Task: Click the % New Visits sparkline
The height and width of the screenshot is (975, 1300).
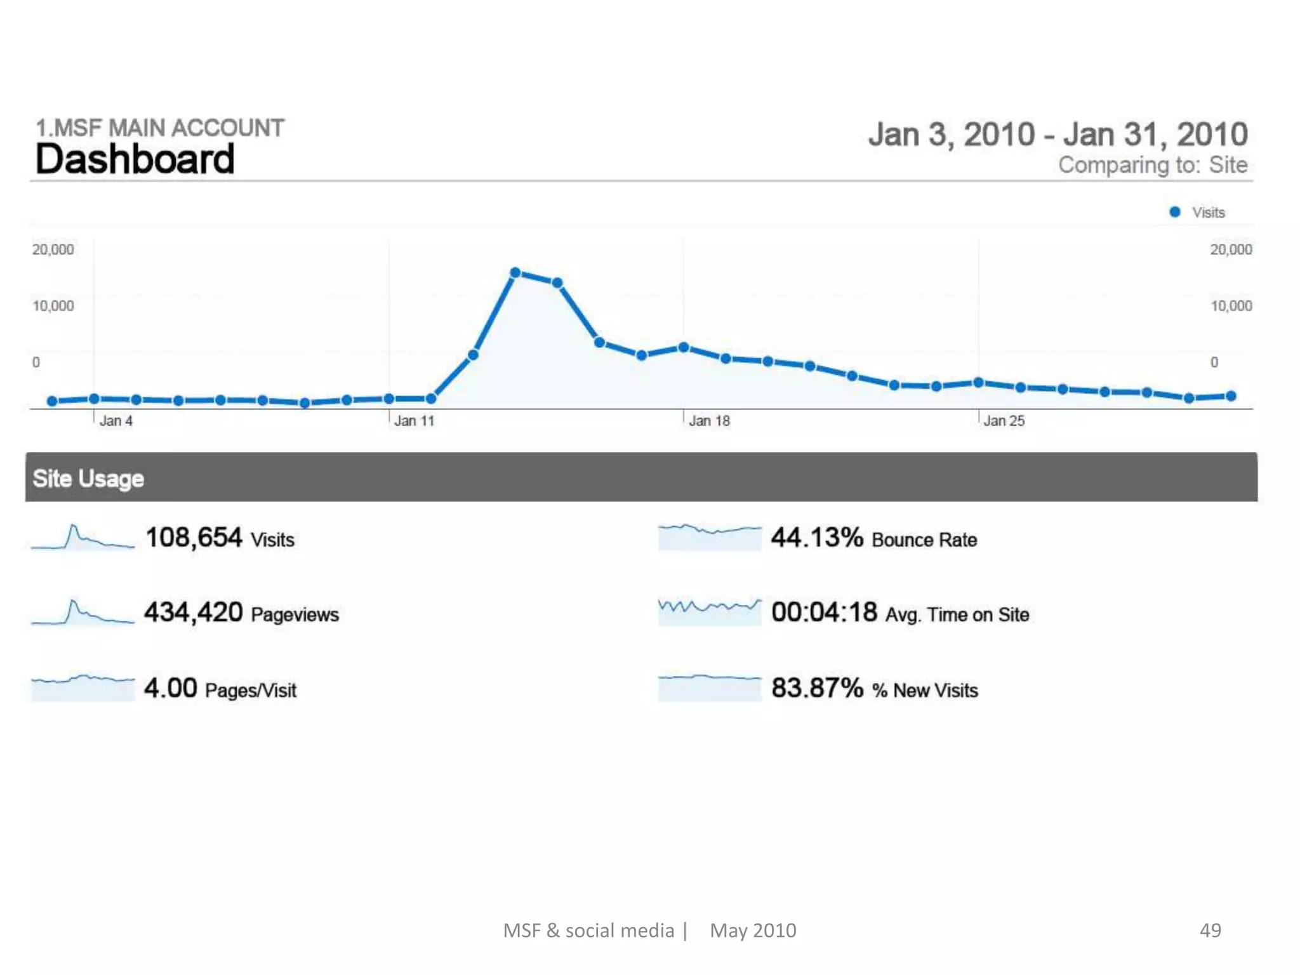Action: (710, 687)
